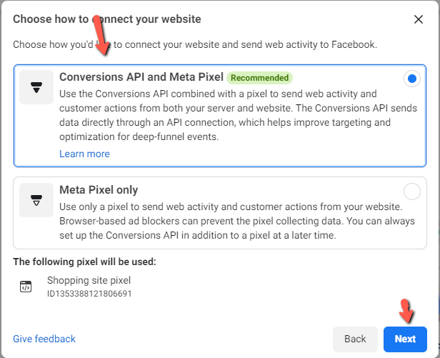The height and width of the screenshot is (358, 440).
Task: Click the Shopping site pixel code icon
Action: click(26, 287)
